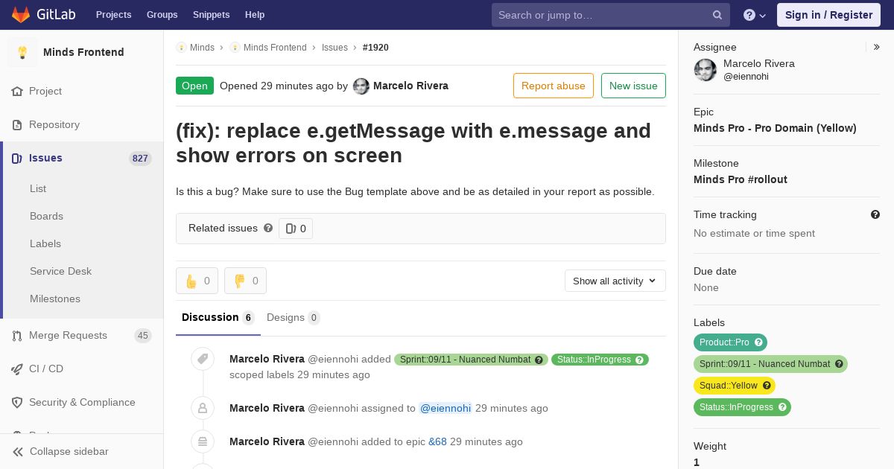Click the Minds group icon in breadcrumb
894x469 pixels.
click(181, 47)
